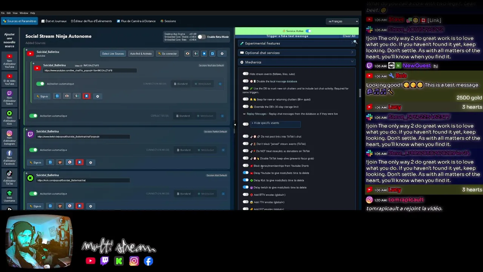Add a Twitch username source from sidebar

click(9, 97)
